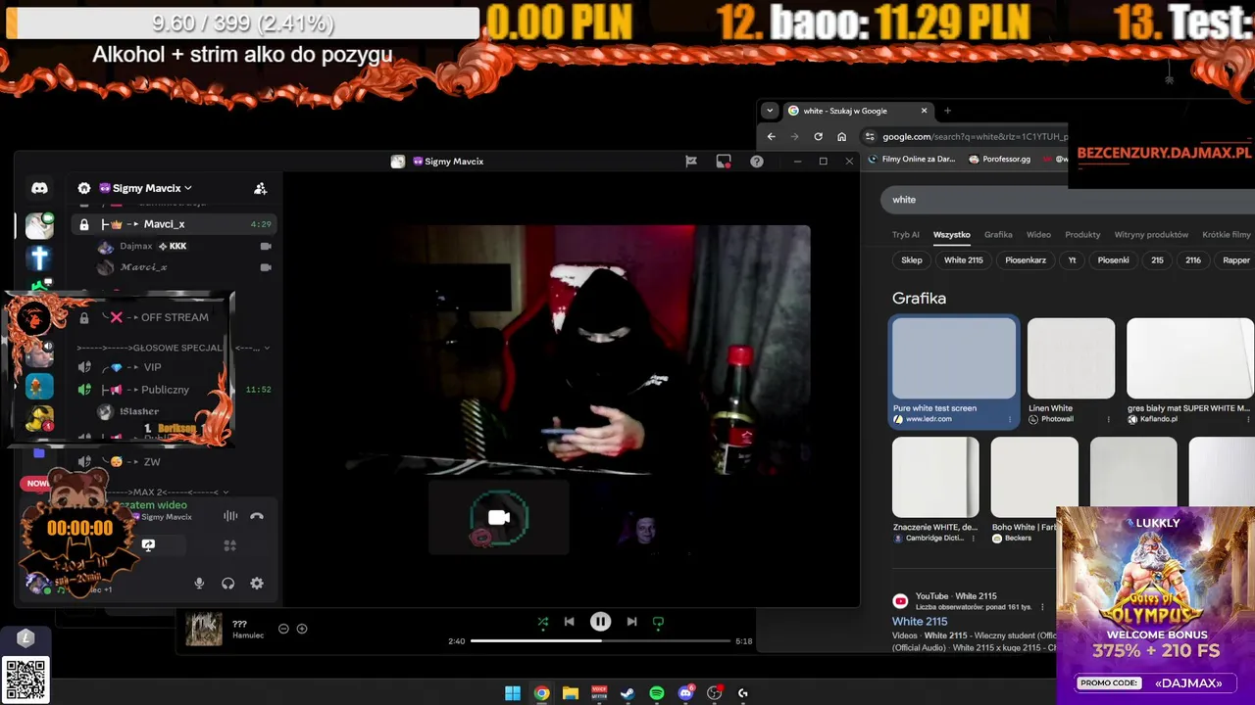Open the invite people icon beside Sigmy Mavcix

coord(260,188)
